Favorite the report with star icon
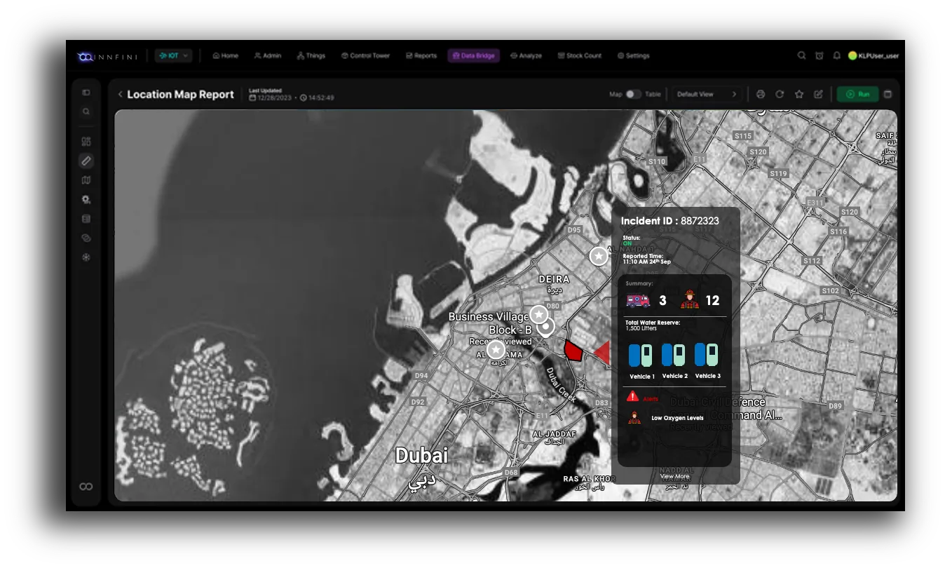945x568 pixels. pos(799,94)
